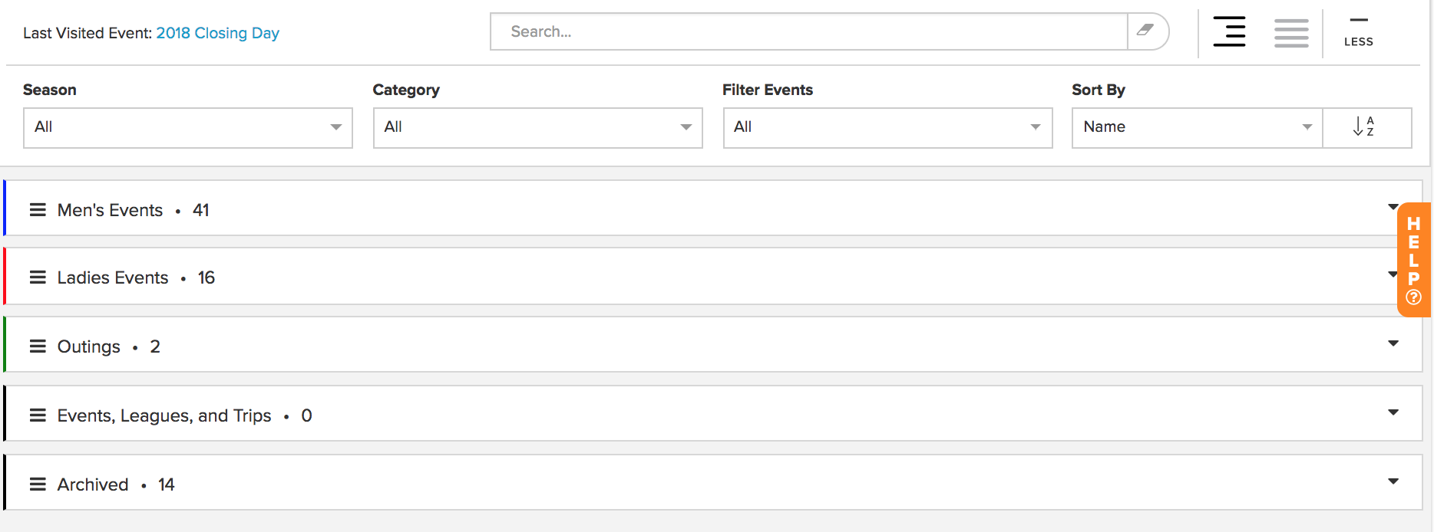The width and height of the screenshot is (1434, 532).
Task: Click the Events, Leagues, and Trips handle
Action: click(38, 415)
